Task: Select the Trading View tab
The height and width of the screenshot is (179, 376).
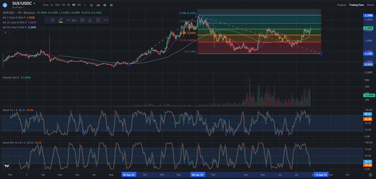Action: pyautogui.click(x=357, y=5)
